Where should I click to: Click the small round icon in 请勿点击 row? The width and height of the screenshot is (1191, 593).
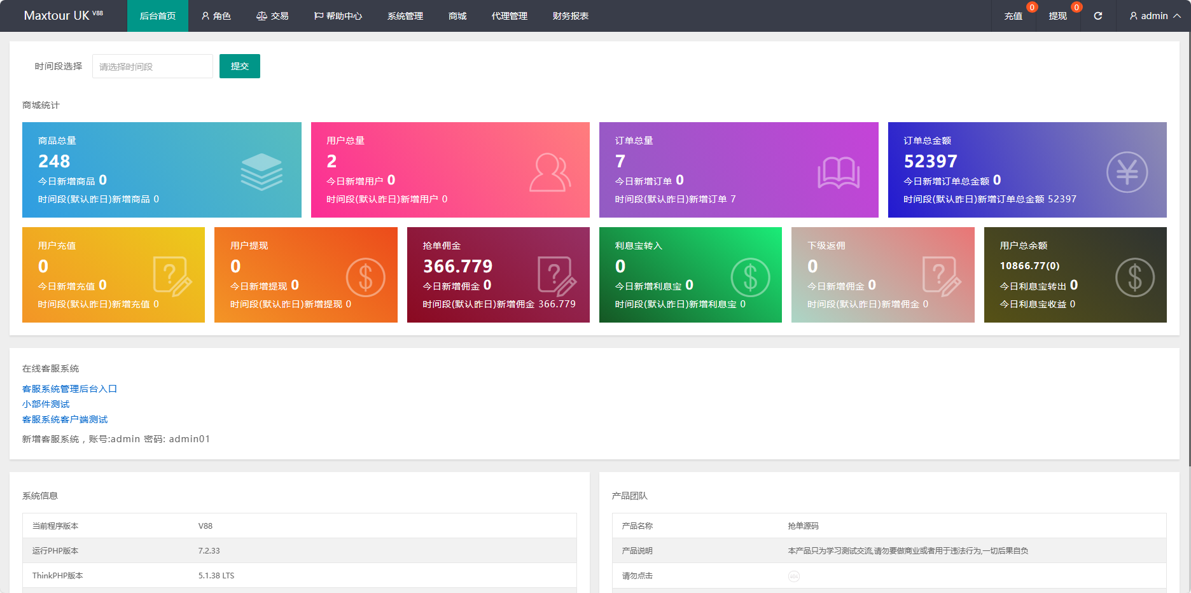793,576
